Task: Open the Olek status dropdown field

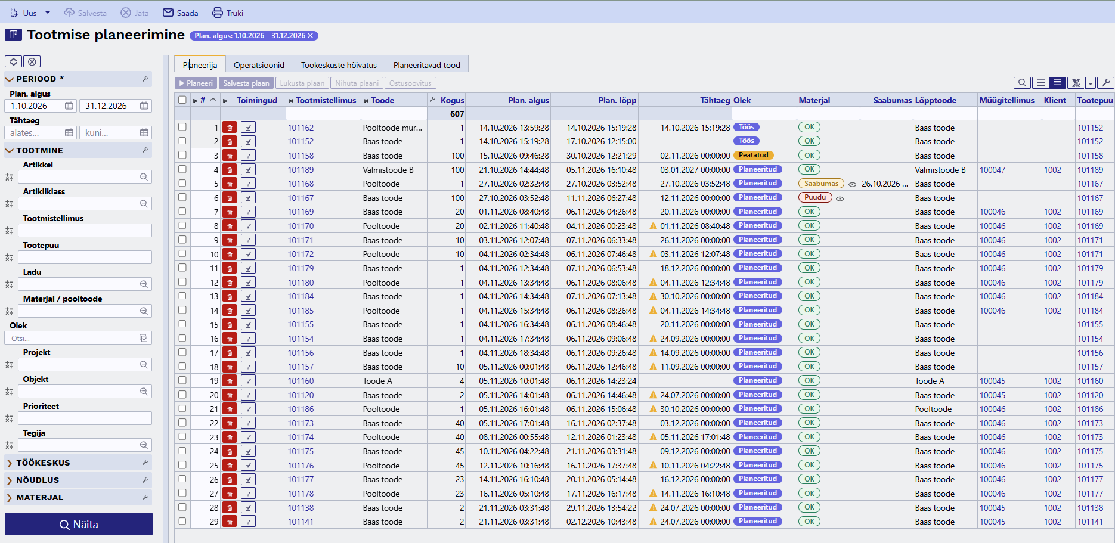Action: click(78, 338)
